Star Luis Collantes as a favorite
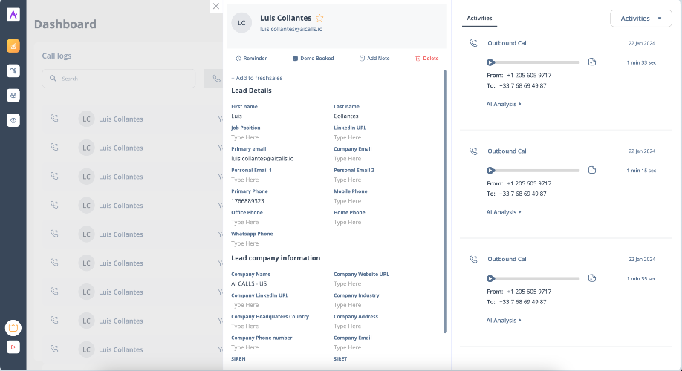This screenshot has height=371, width=682. pos(319,18)
